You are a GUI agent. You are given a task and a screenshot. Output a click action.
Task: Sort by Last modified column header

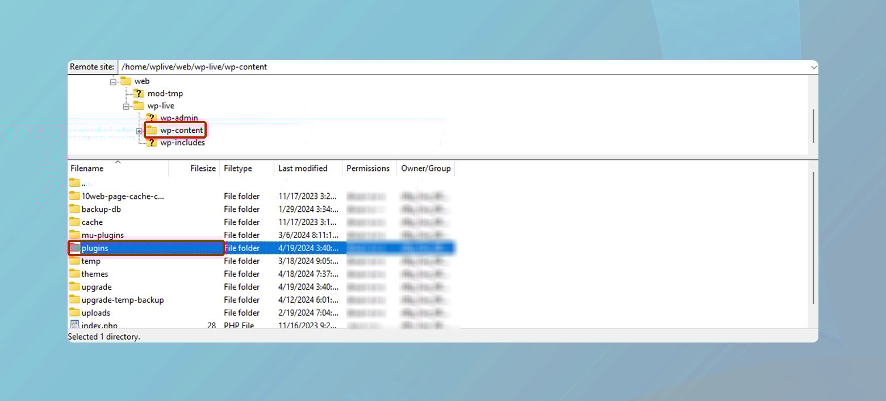[303, 169]
